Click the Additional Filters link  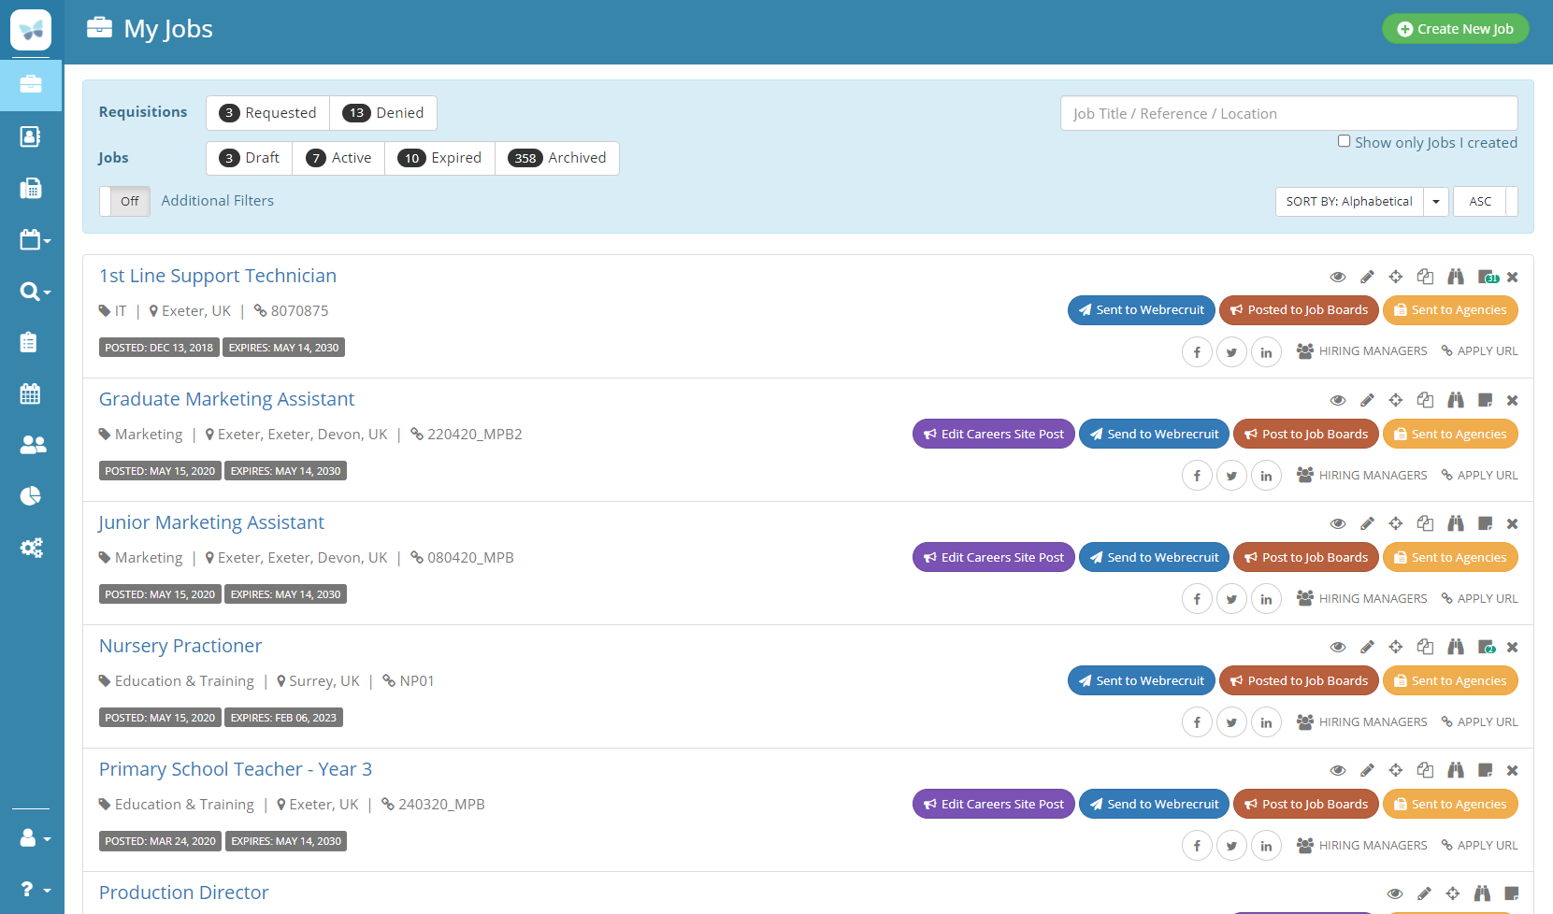(x=217, y=201)
